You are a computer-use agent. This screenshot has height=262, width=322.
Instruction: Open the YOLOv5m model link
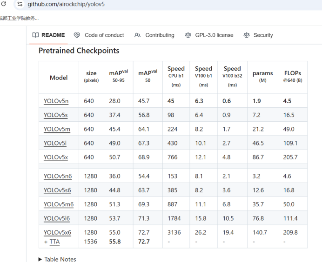click(x=57, y=129)
